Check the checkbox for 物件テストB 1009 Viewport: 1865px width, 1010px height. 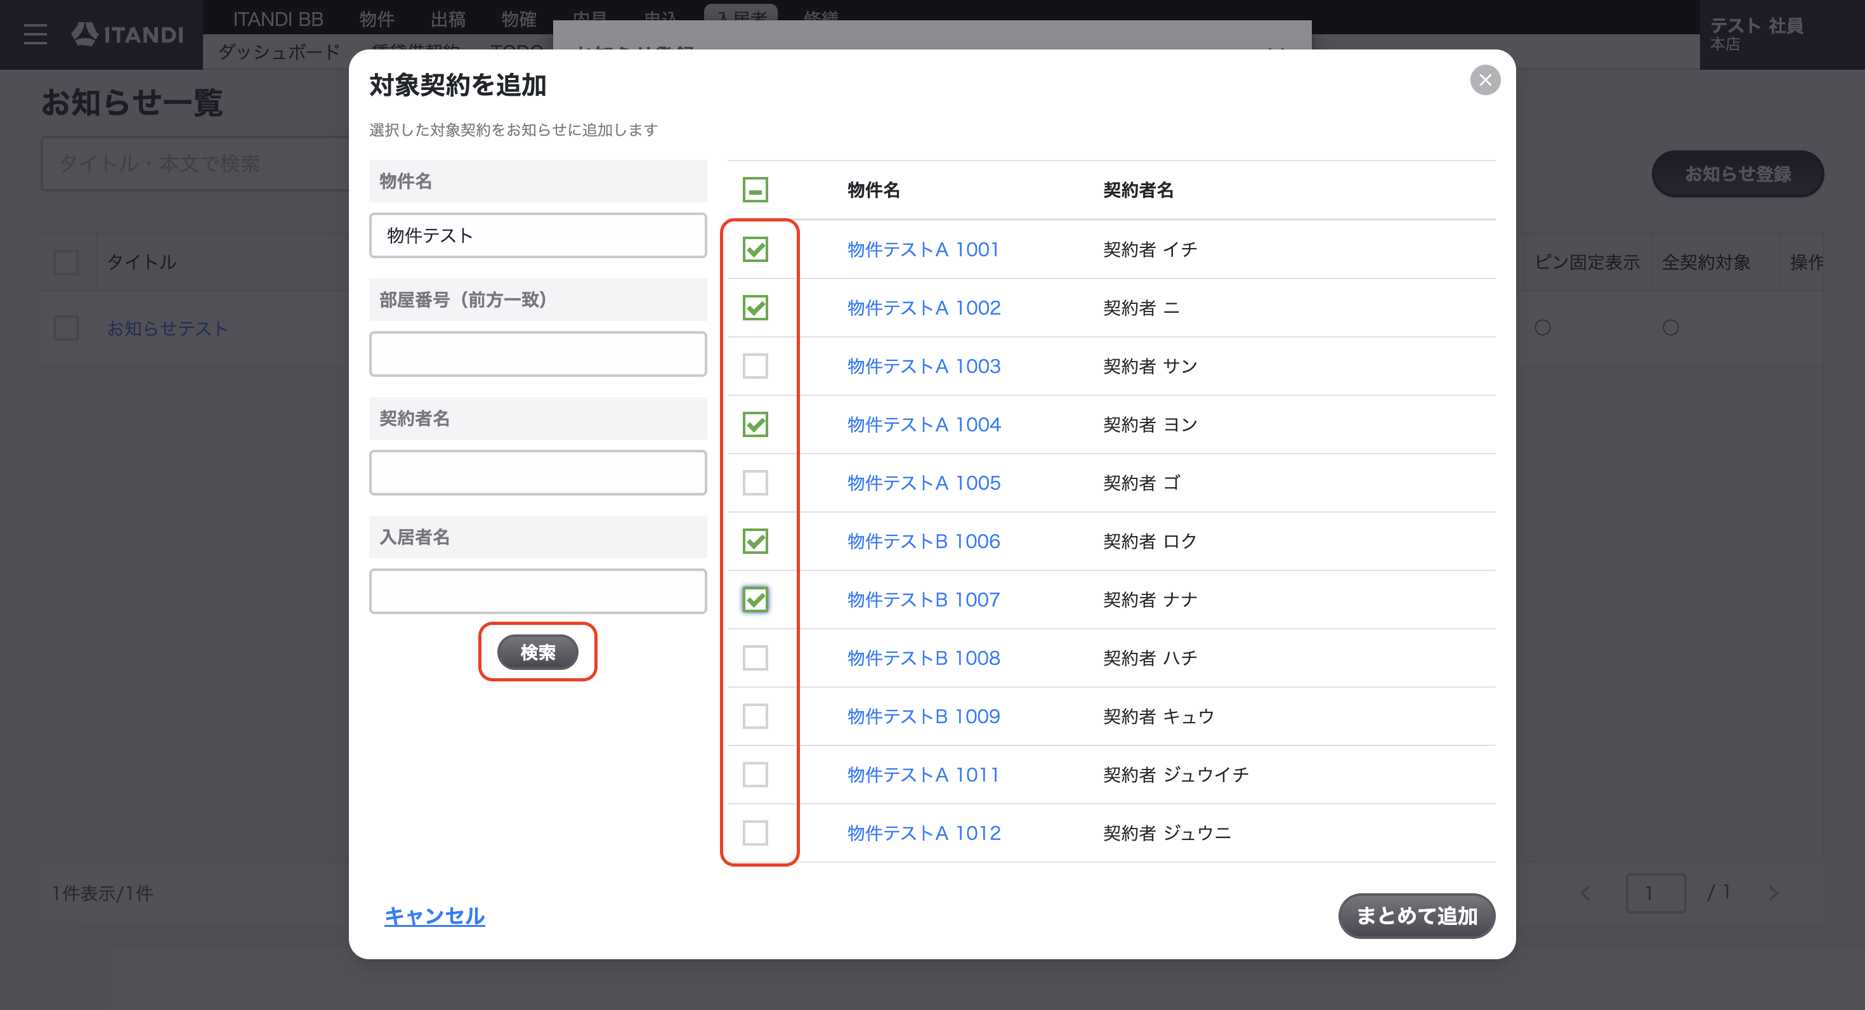[x=755, y=716]
